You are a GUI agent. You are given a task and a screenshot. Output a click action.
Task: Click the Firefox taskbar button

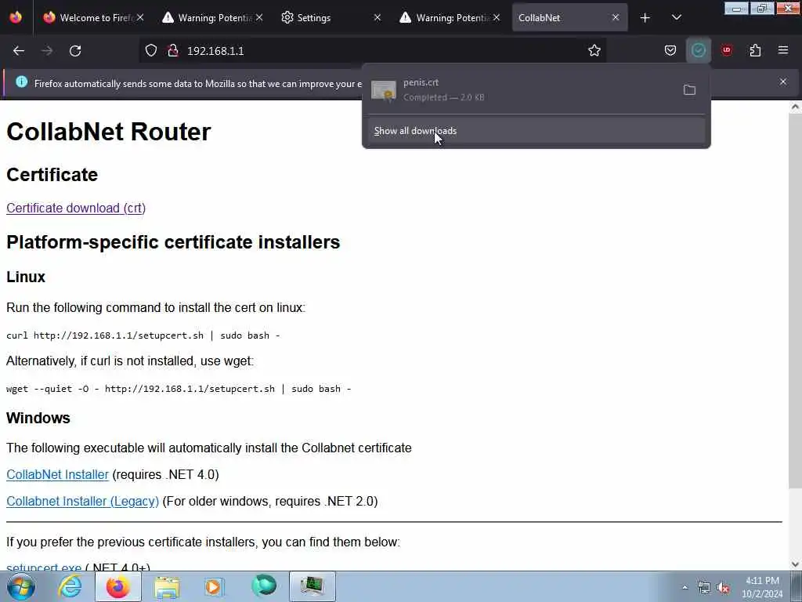[x=118, y=586]
